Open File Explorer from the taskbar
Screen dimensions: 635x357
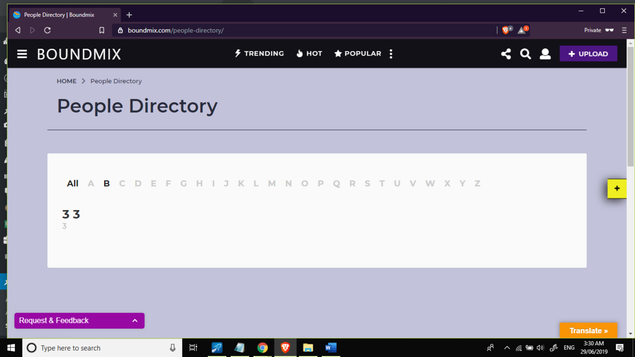pyautogui.click(x=308, y=348)
